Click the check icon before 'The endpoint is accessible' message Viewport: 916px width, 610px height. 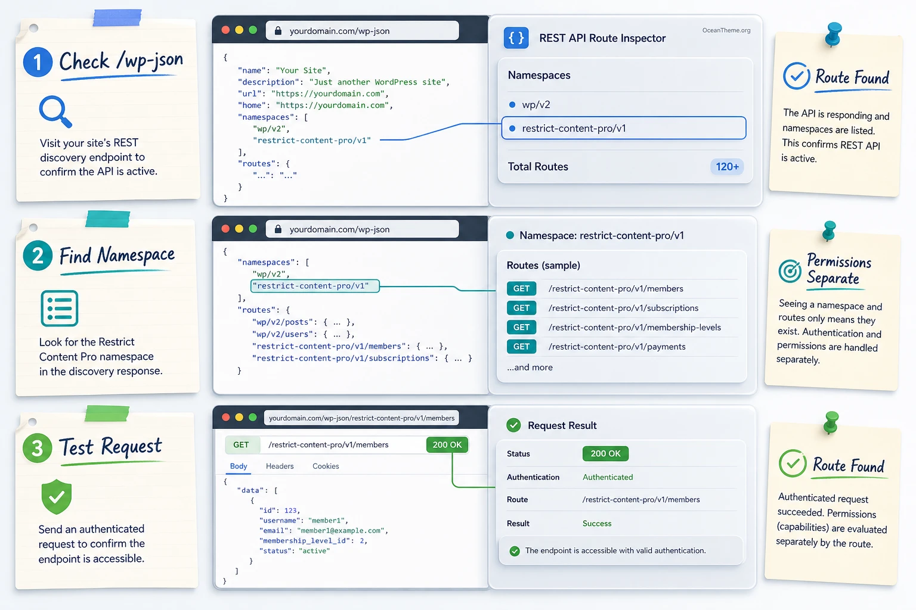515,551
